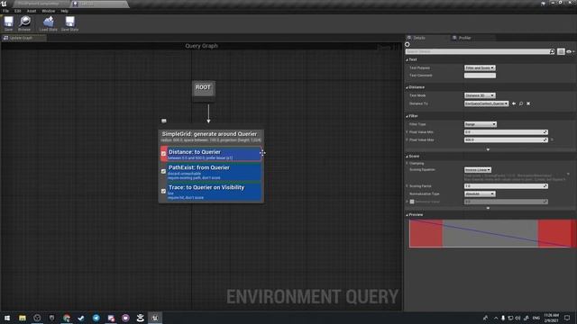Viewport: 577px width, 324px height.
Task: Expand the Float Value Min property arrow
Action: 407,132
